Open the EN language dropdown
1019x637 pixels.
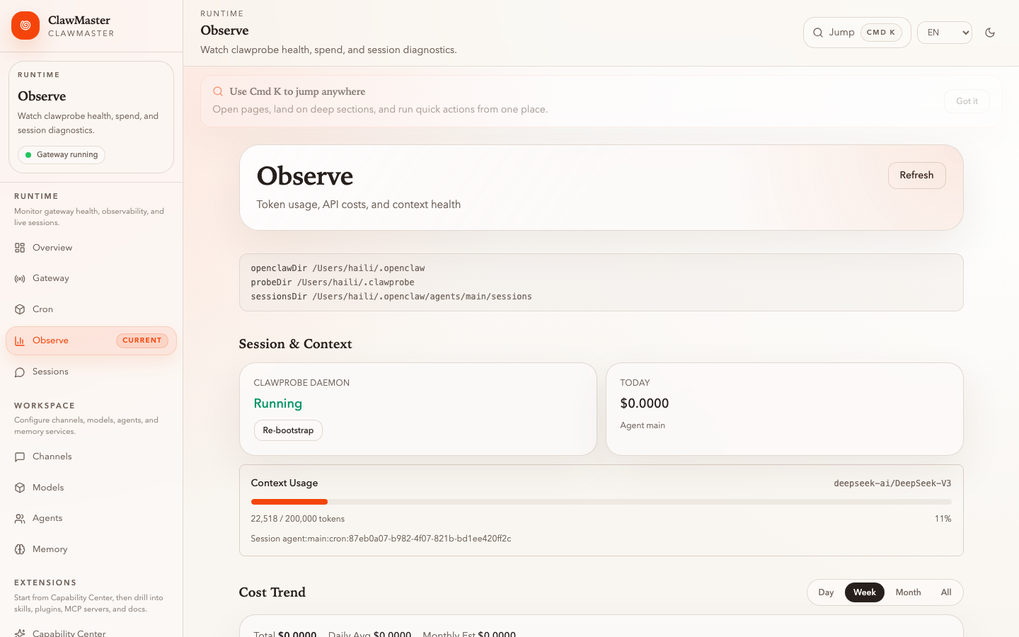[945, 33]
